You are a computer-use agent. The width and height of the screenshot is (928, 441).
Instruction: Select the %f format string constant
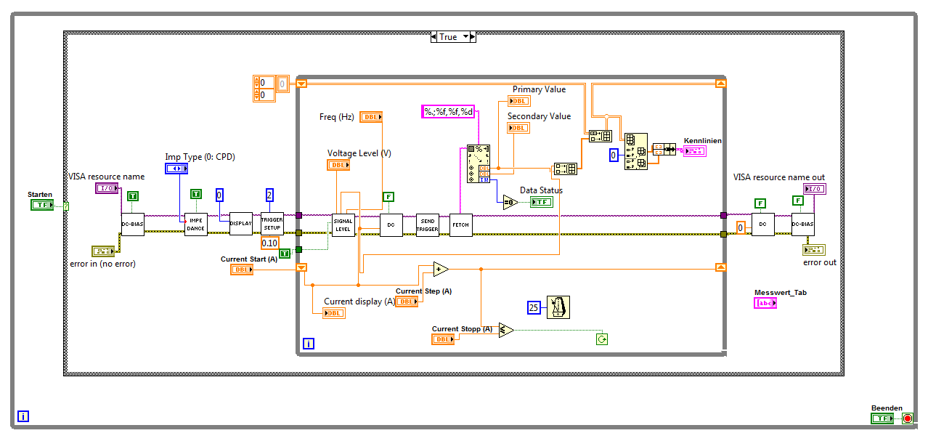(448, 111)
